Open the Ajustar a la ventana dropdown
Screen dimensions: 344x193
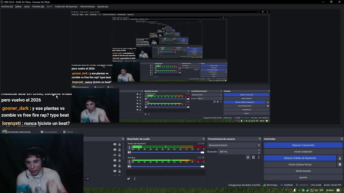[40, 126]
